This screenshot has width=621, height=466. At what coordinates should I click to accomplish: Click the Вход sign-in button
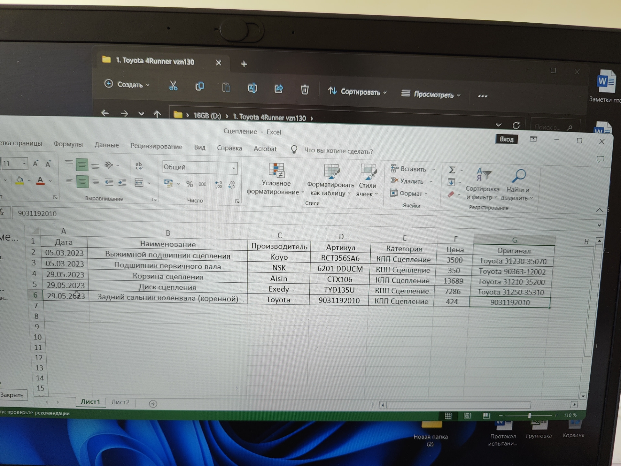point(506,139)
